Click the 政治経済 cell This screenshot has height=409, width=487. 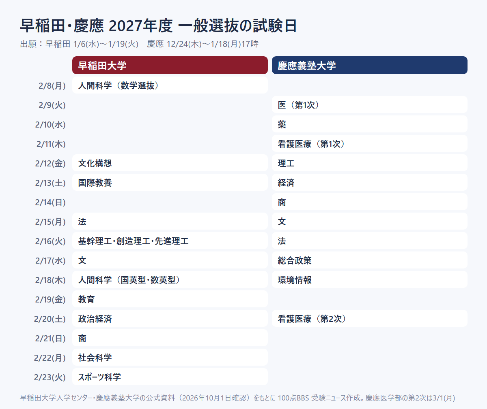click(170, 318)
